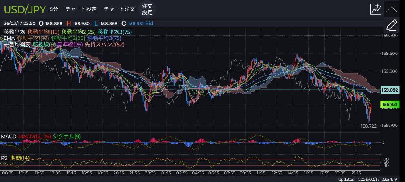Screen dimensions: 405x182
Task: Select the pencil drawing tool
Action: tap(391, 24)
